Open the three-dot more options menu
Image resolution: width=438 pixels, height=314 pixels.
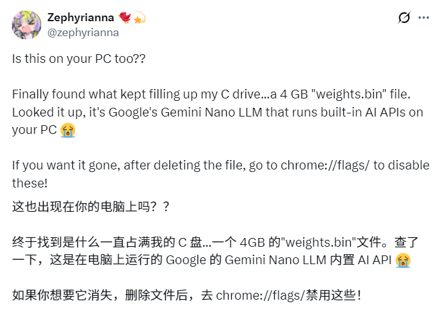coord(424,17)
